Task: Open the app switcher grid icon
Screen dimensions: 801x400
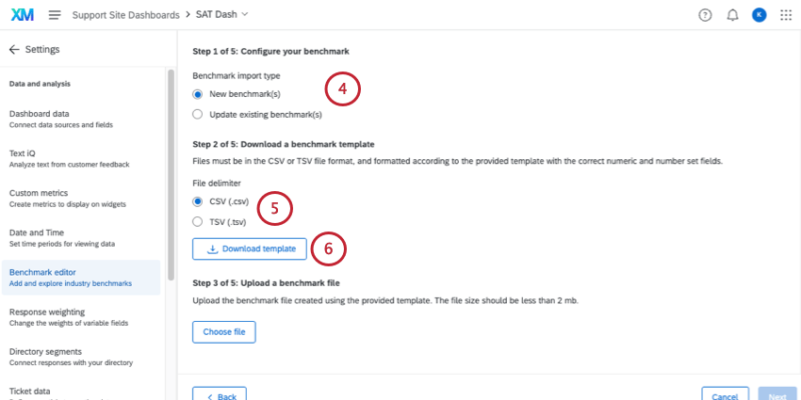Action: pos(786,15)
